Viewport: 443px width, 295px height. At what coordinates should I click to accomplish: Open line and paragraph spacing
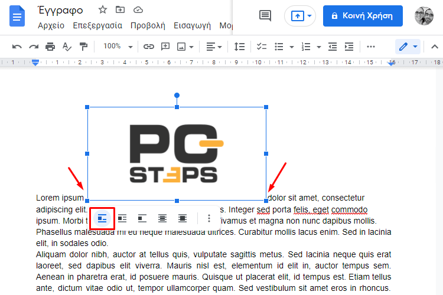pyautogui.click(x=239, y=47)
